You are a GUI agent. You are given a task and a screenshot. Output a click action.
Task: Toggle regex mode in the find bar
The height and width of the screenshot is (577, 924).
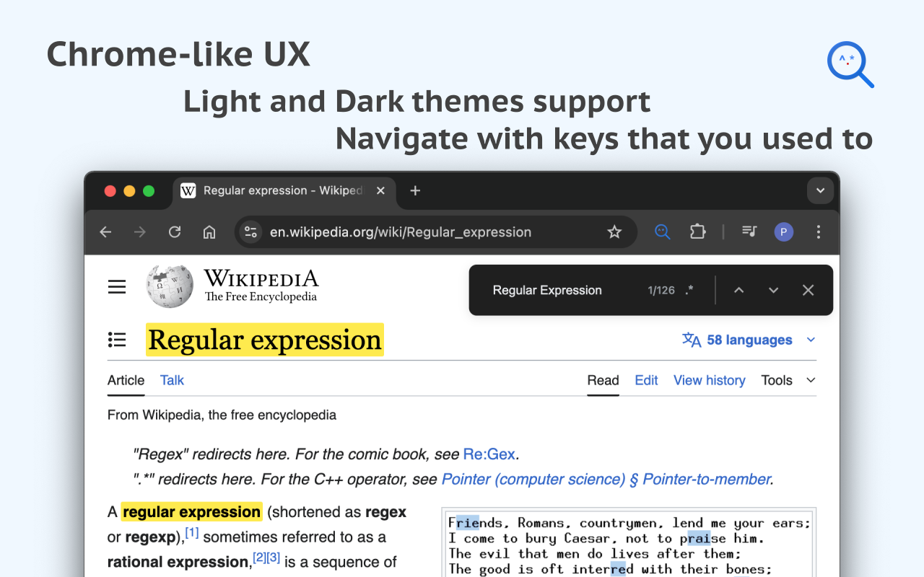click(x=688, y=290)
